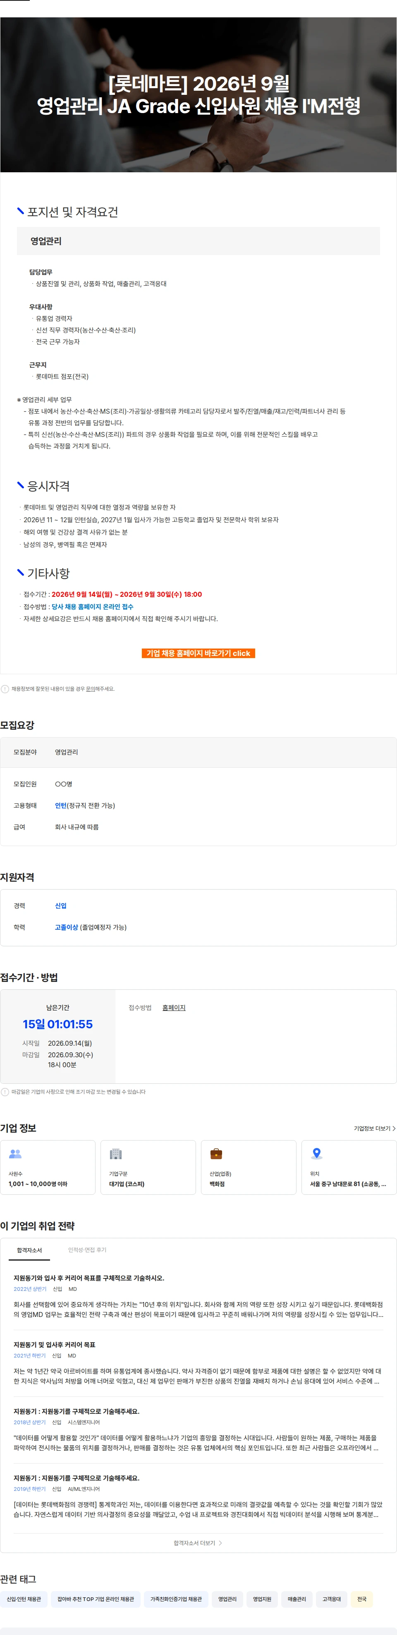
Task: Click the ○○명 recruitment headcount text
Action: 63,784
